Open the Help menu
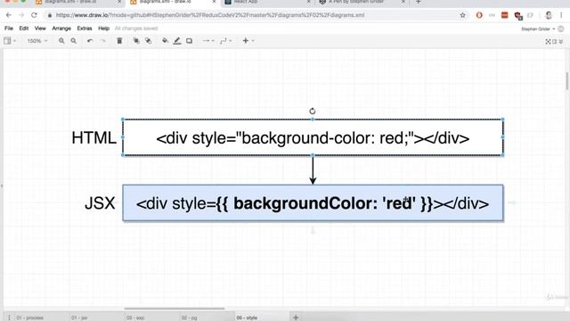The width and height of the screenshot is (570, 321). pos(103,28)
